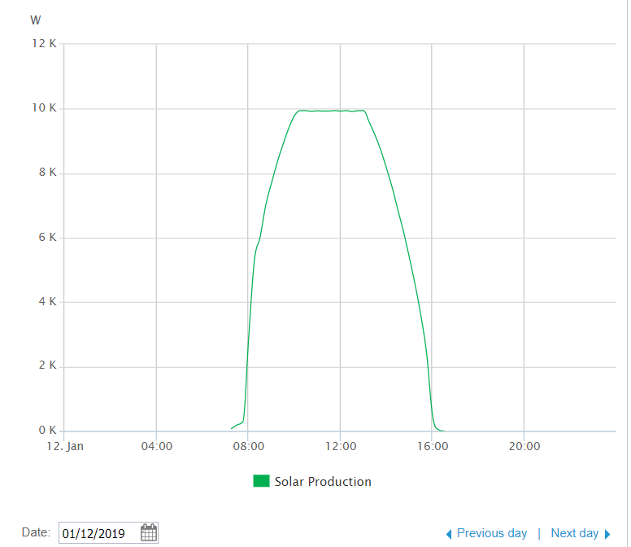
Task: Click the right arrow beside Next day
Action: coord(607,534)
